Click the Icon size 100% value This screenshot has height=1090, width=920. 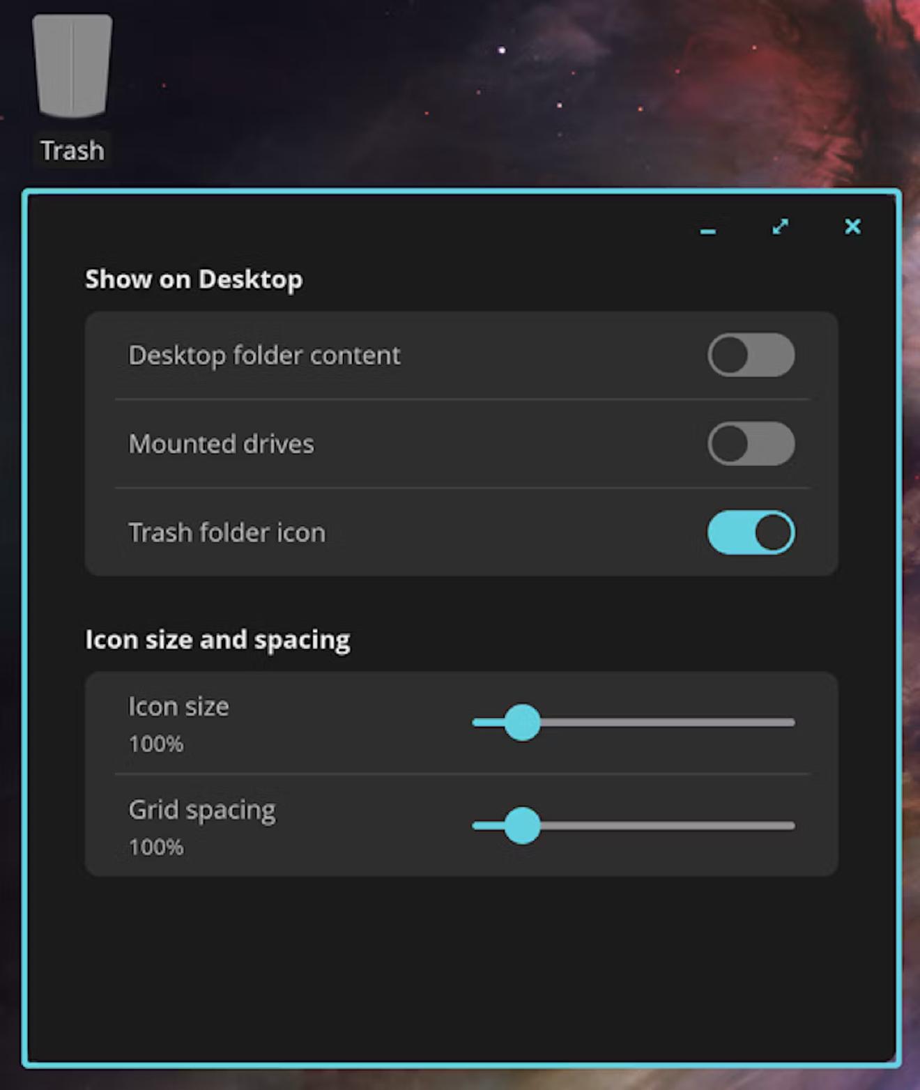[156, 744]
